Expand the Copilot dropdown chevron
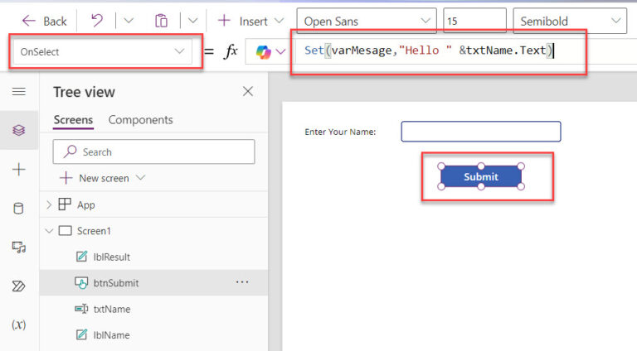637x351 pixels. [280, 52]
